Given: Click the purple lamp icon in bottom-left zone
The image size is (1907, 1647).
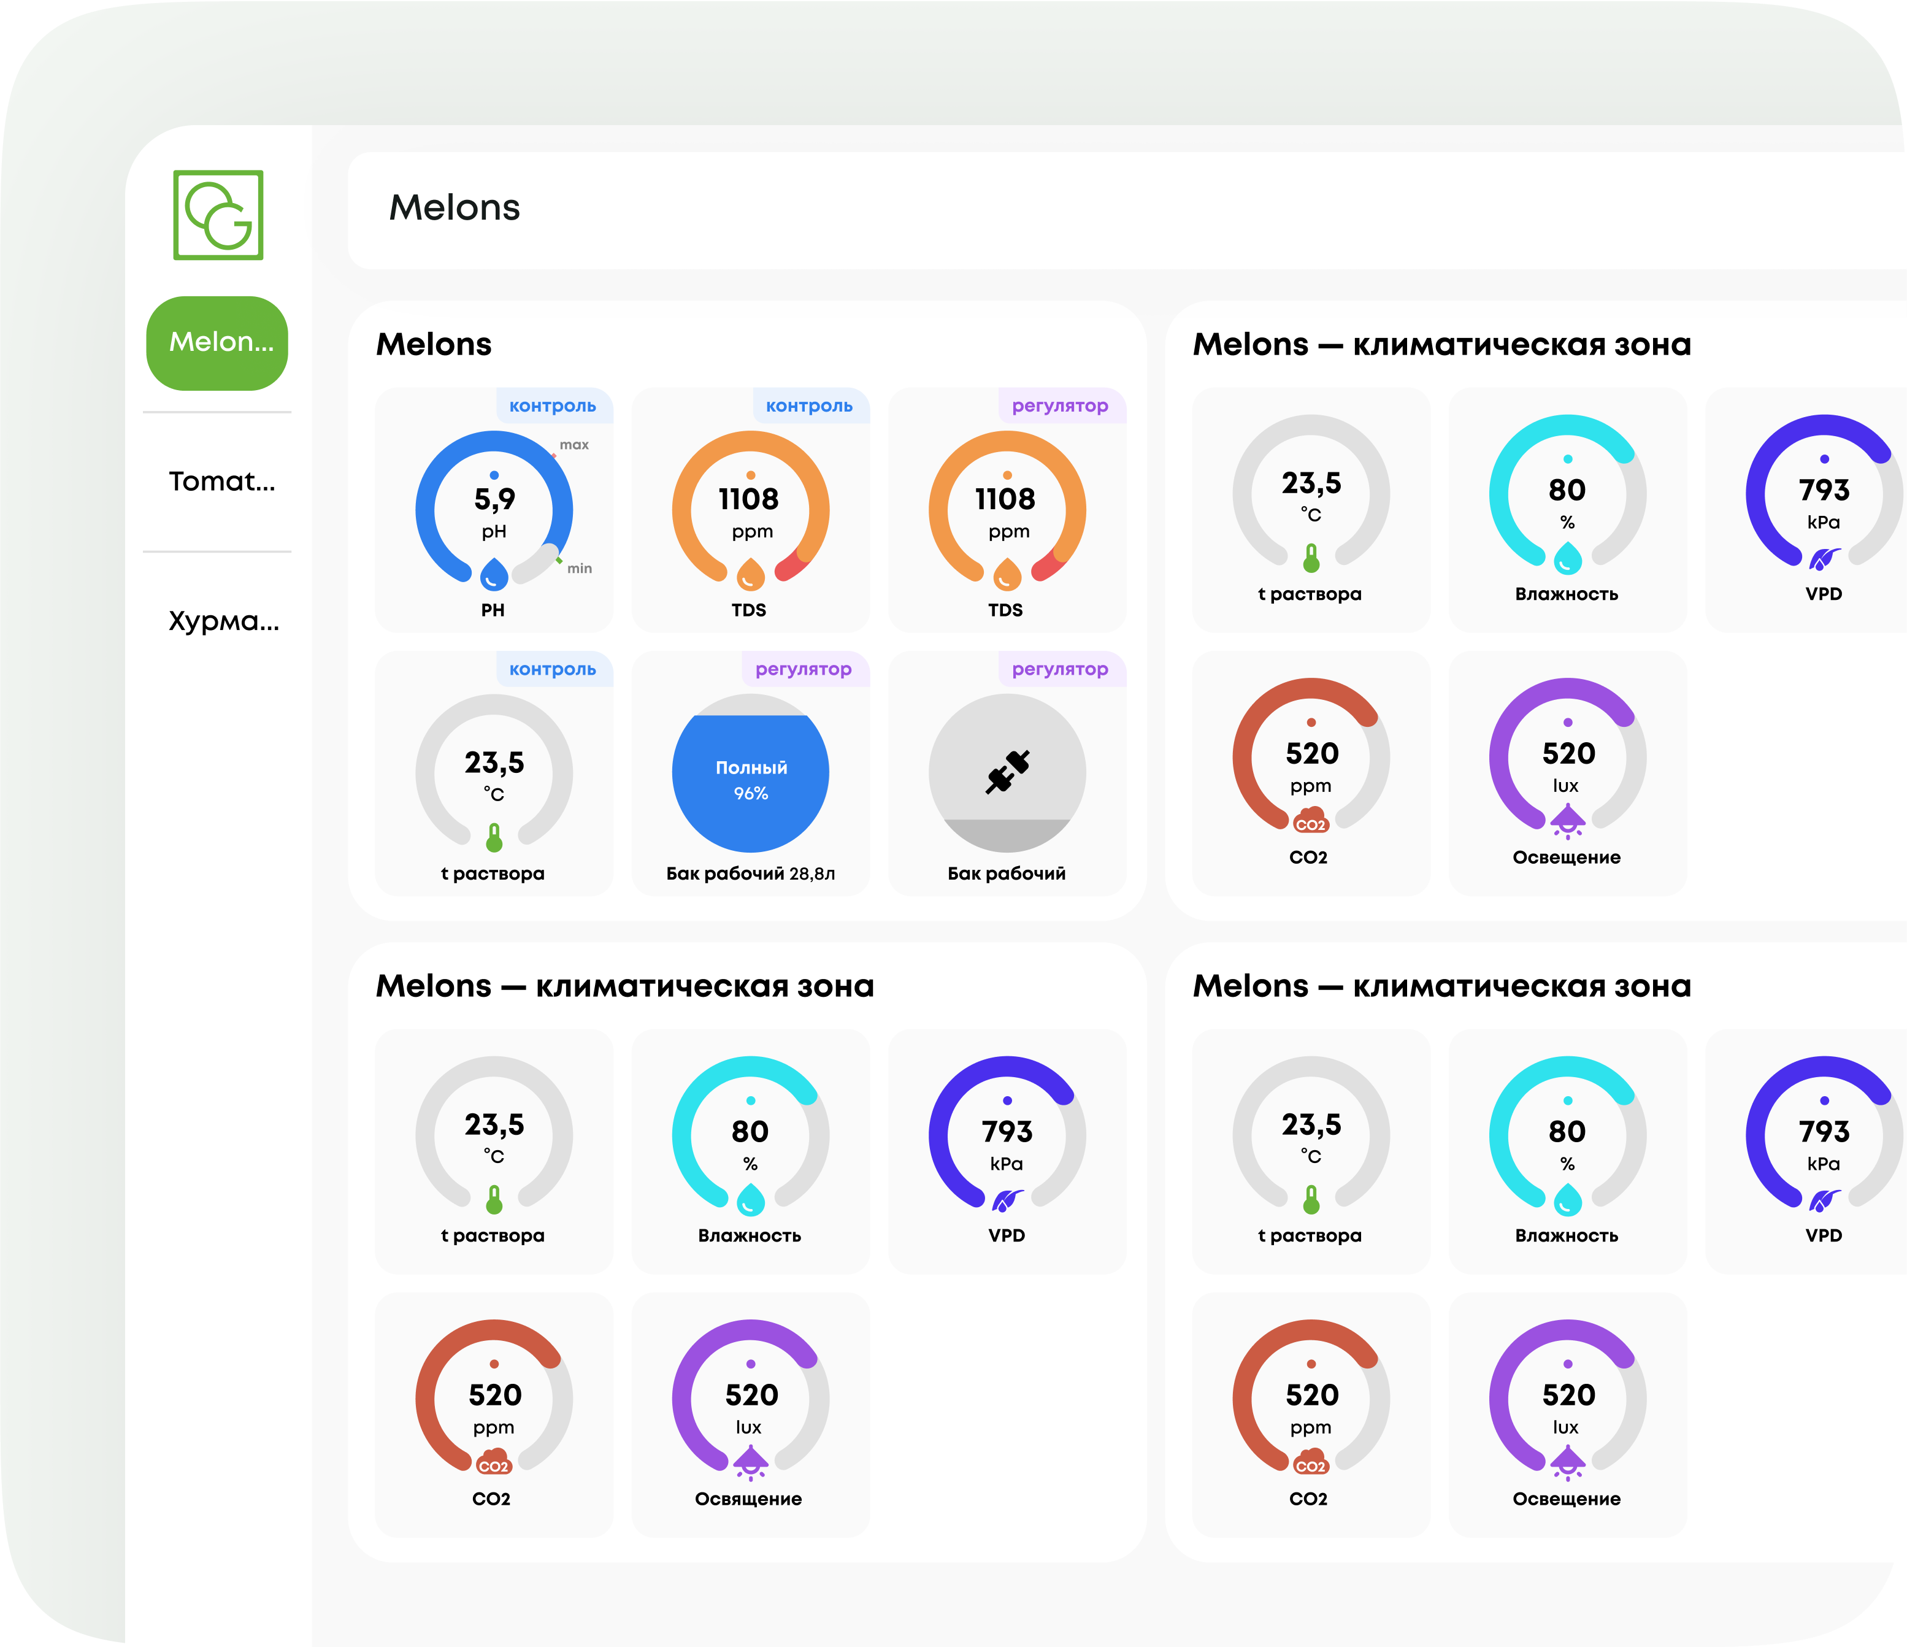Looking at the screenshot, I should (750, 1462).
